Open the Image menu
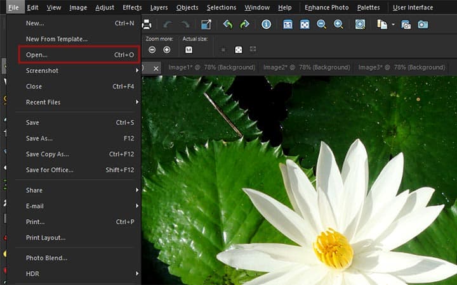The width and height of the screenshot is (457, 285). 78,7
